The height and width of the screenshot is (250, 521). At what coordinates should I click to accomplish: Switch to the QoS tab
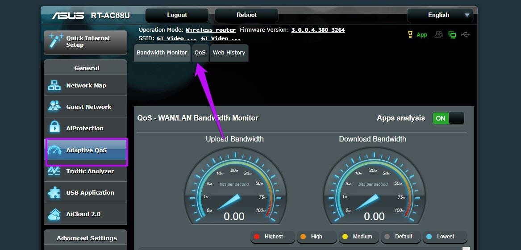[200, 53]
